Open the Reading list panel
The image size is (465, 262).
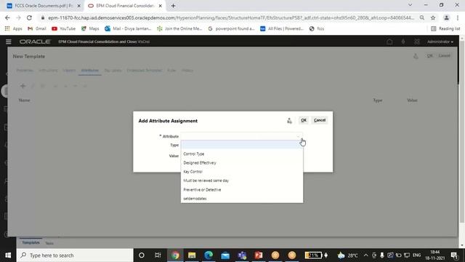(445, 28)
